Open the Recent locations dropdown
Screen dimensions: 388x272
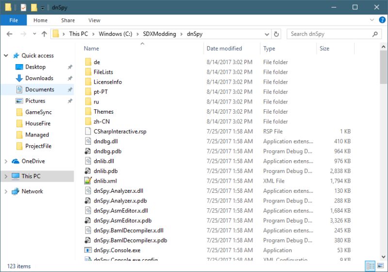click(34, 34)
